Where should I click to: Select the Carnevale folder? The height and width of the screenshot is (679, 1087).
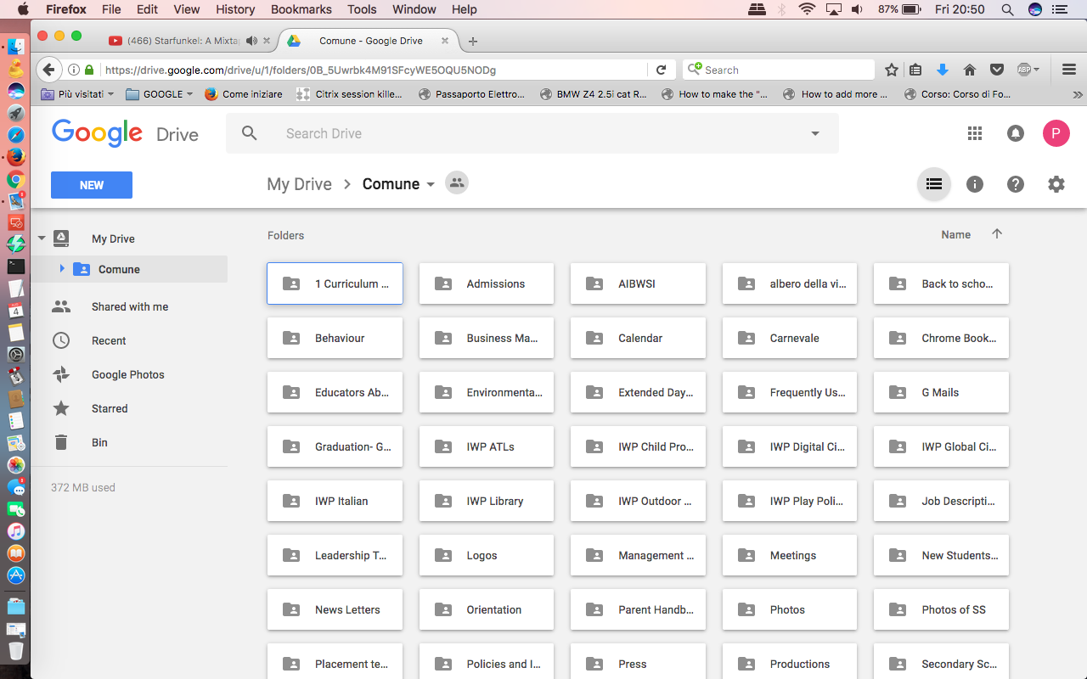pos(790,338)
